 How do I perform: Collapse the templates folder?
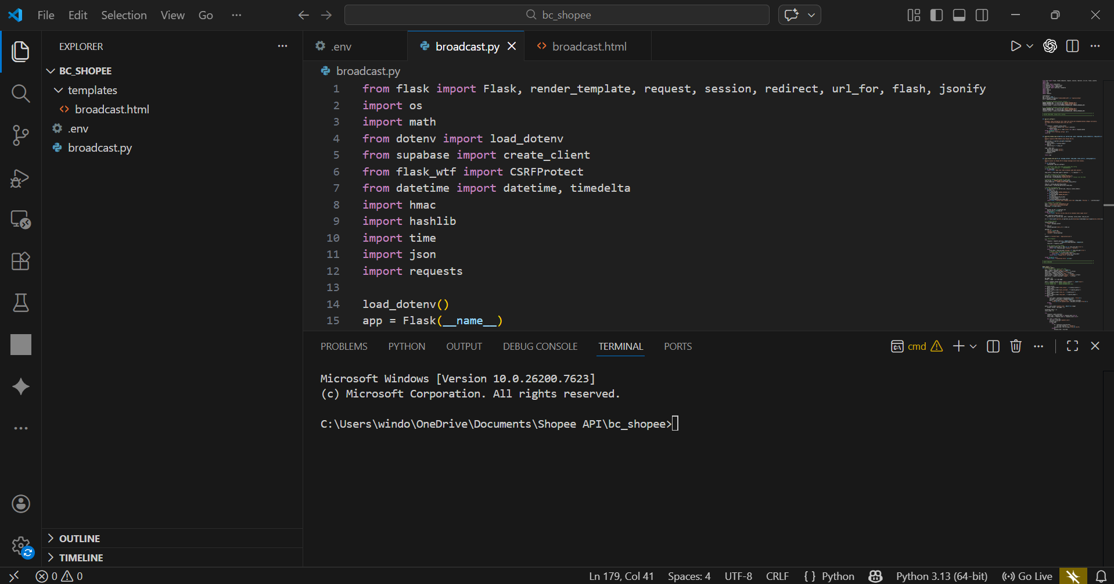pyautogui.click(x=92, y=90)
